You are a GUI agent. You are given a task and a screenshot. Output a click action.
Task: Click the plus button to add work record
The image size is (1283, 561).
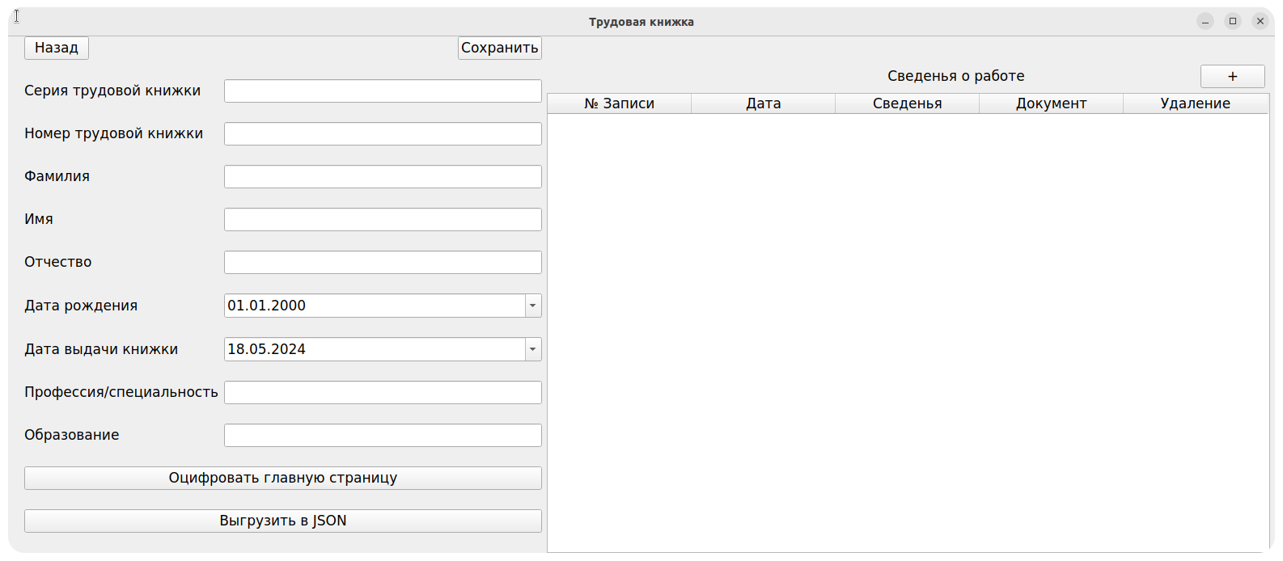coord(1232,76)
